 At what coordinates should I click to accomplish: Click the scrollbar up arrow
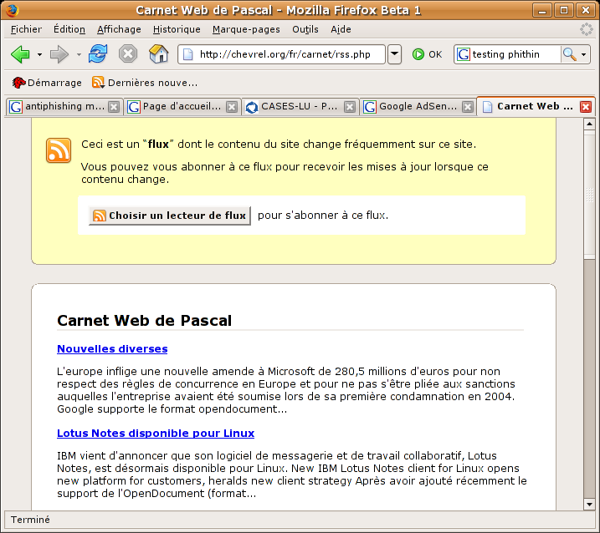589,124
